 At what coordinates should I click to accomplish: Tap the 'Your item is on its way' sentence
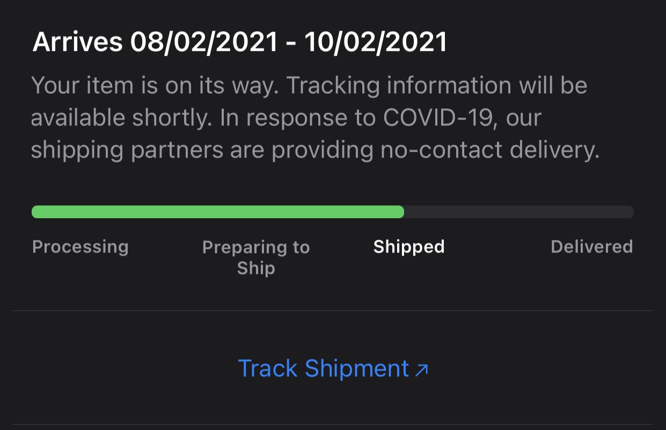point(153,86)
